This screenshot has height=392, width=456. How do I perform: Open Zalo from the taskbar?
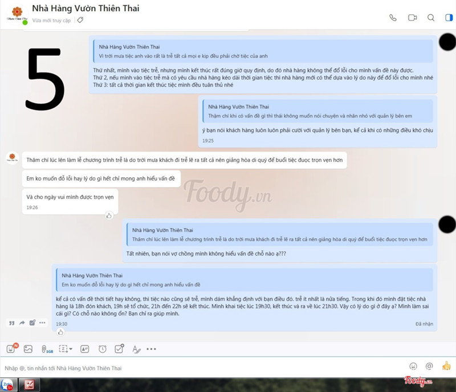[7, 385]
